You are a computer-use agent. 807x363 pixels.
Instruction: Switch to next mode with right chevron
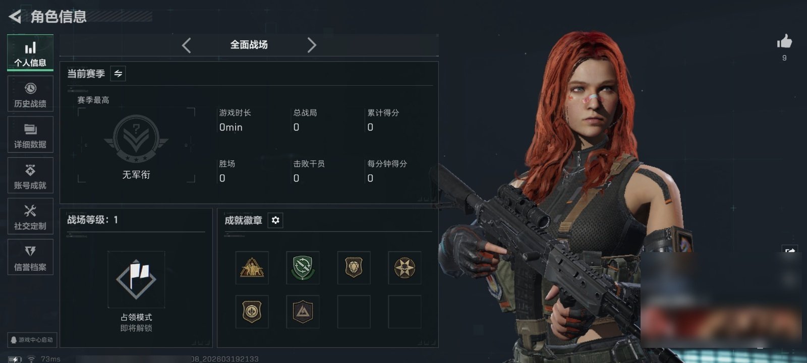312,45
